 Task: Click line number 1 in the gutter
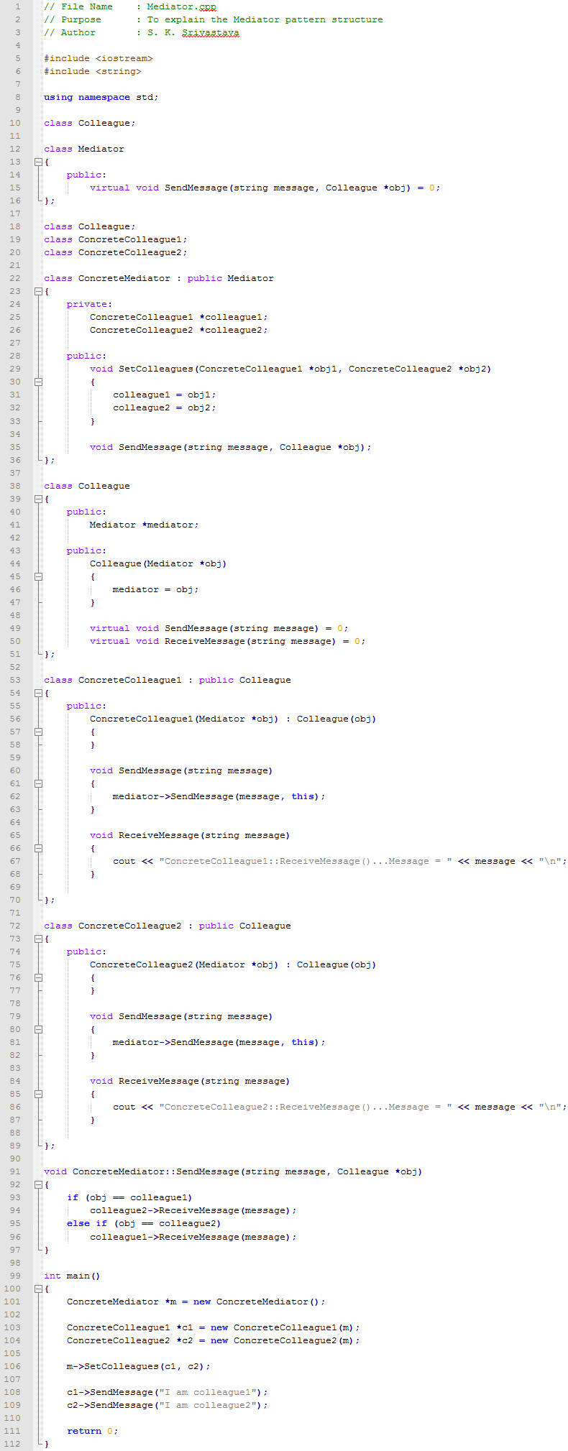[19, 6]
